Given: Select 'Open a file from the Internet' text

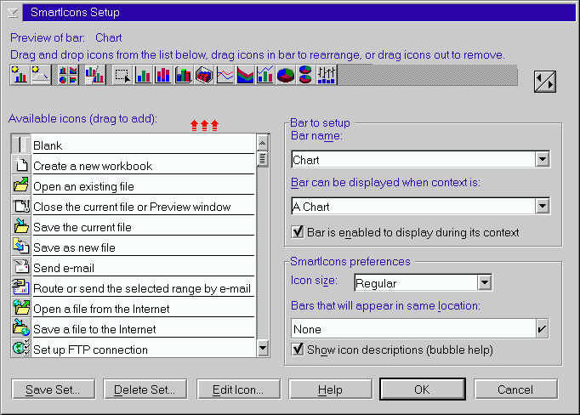Looking at the screenshot, I should point(101,309).
